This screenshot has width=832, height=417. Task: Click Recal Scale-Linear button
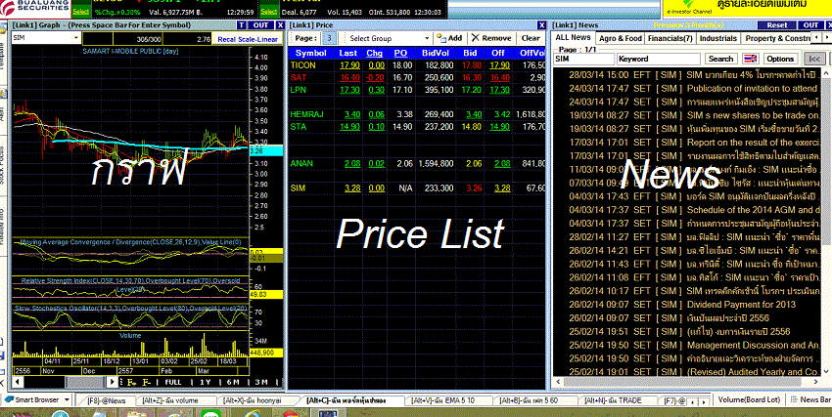pyautogui.click(x=248, y=39)
